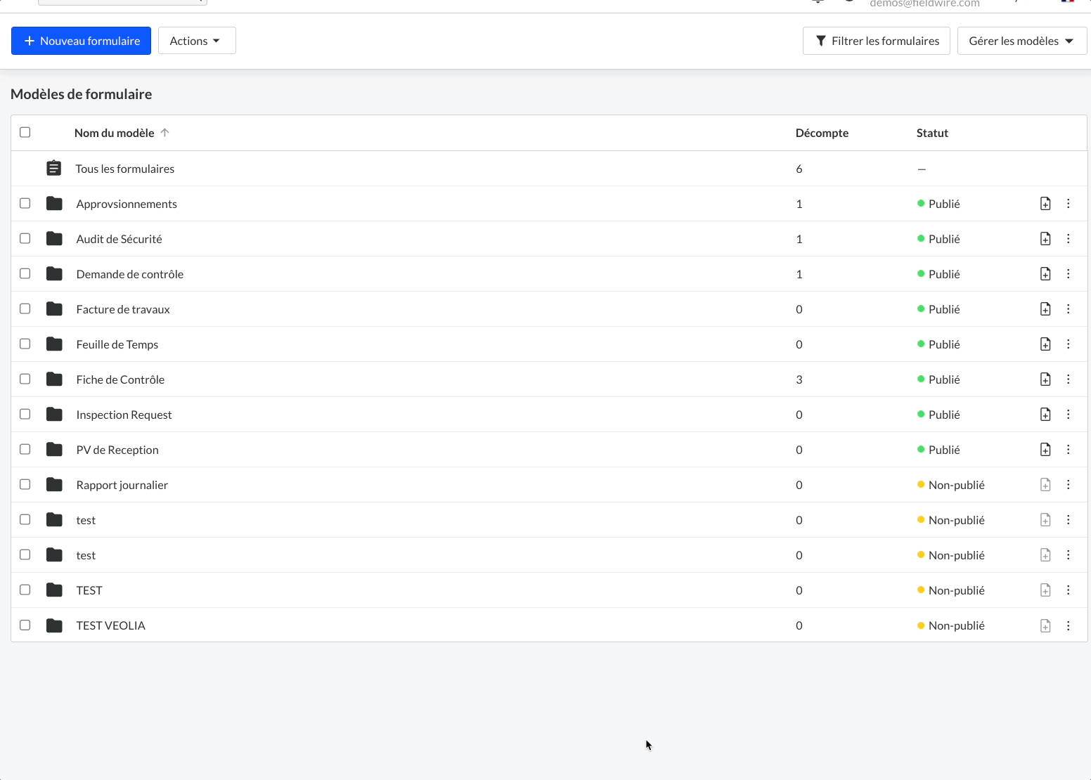Click the Décompte column header
The width and height of the screenshot is (1091, 780).
(x=822, y=133)
